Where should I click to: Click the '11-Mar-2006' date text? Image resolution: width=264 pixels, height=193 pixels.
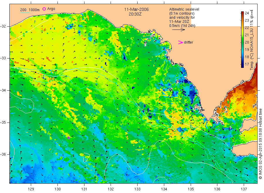136,9
